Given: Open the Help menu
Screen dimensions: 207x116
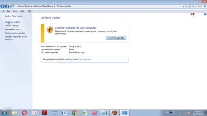Looking at the screenshot, I should pyautogui.click(x=29, y=11).
